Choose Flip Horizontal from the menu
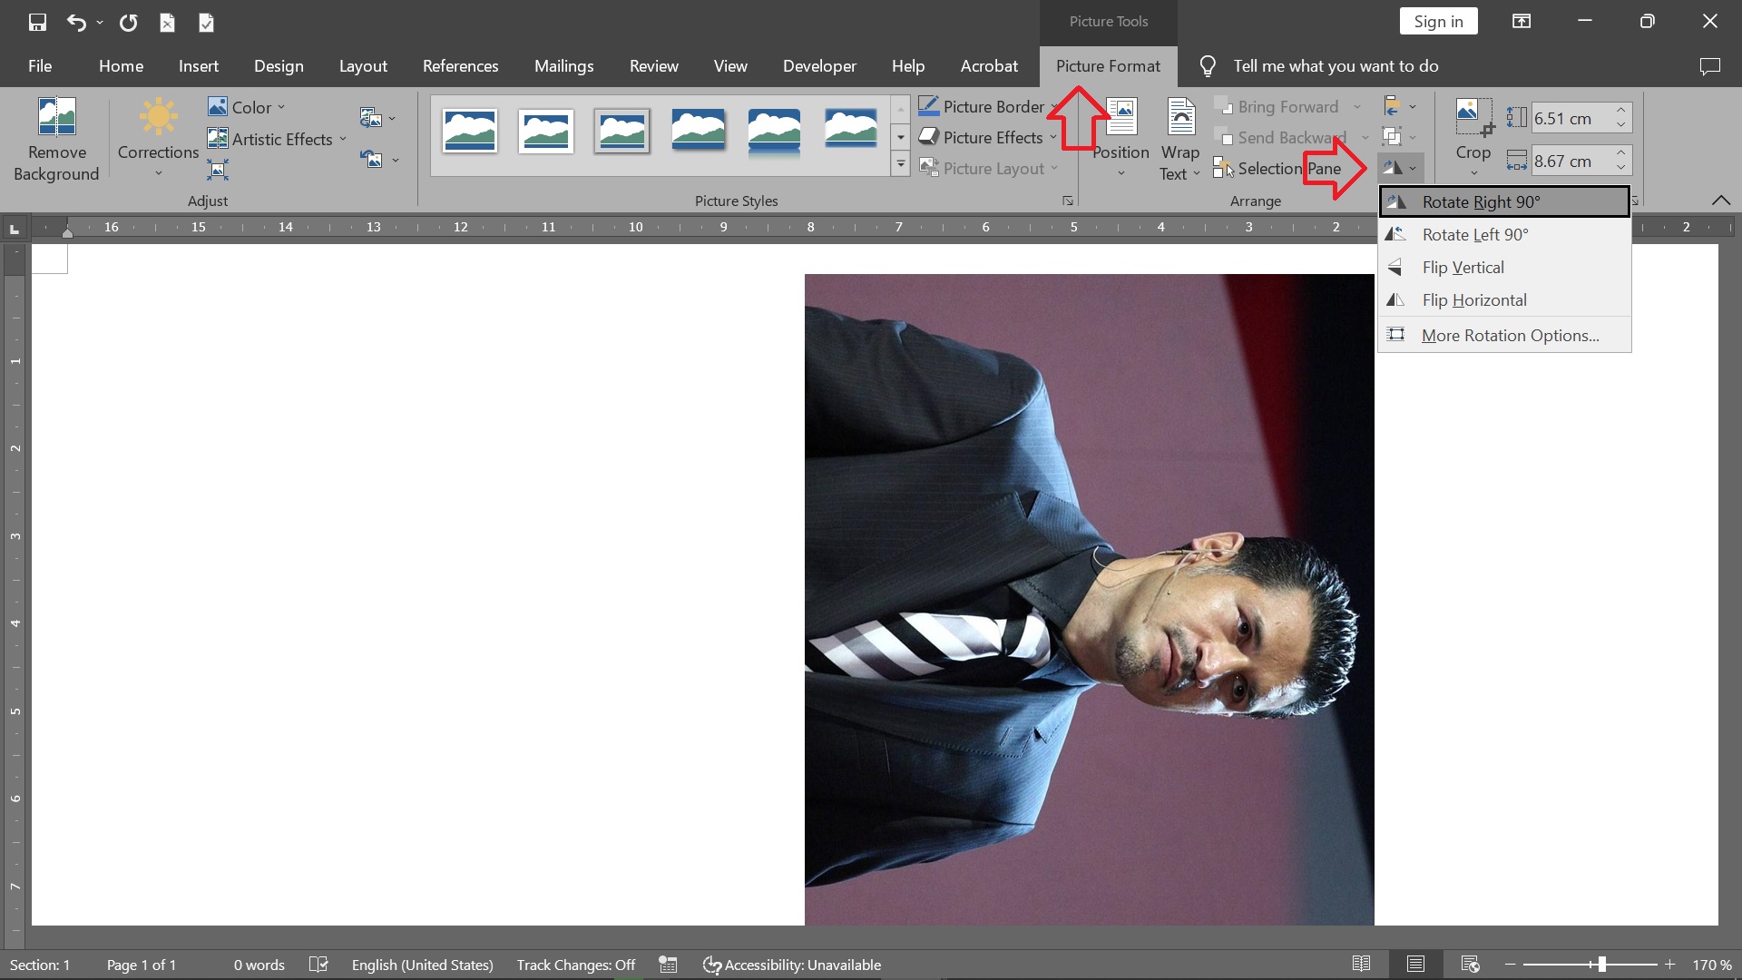Screen dimensions: 1742x980 pyautogui.click(x=1504, y=299)
